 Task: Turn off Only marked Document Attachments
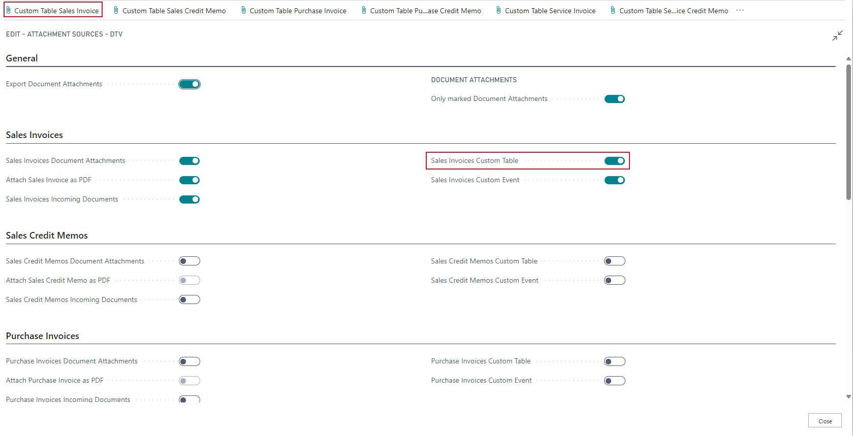[x=614, y=99]
